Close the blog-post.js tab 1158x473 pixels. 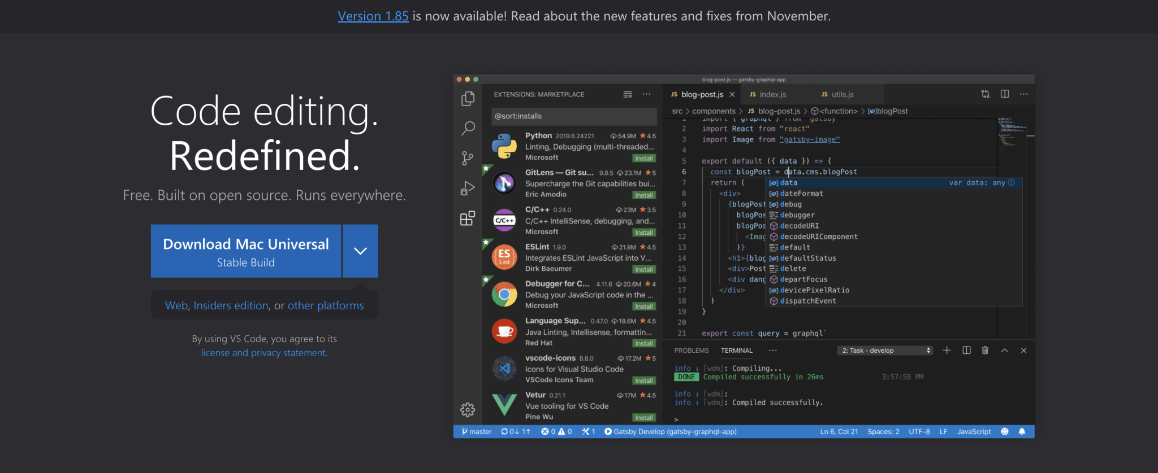(732, 94)
